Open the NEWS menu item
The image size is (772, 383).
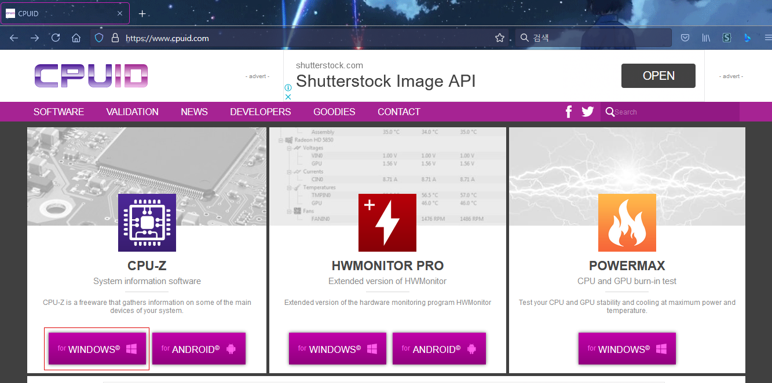click(194, 112)
